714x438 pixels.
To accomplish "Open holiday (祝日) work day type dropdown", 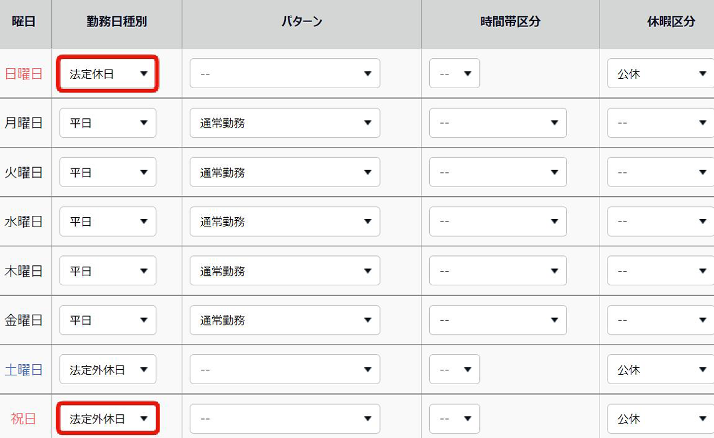I will click(x=108, y=419).
